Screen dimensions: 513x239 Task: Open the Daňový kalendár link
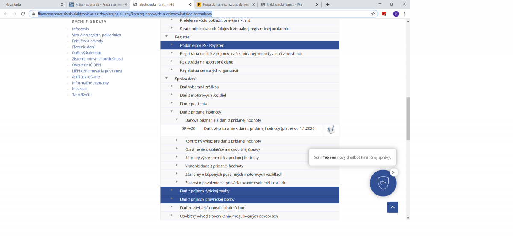tap(86, 53)
